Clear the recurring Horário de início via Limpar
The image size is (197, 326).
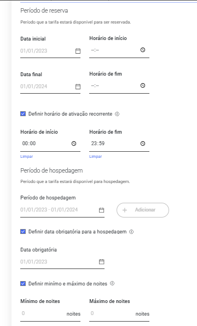(27, 156)
